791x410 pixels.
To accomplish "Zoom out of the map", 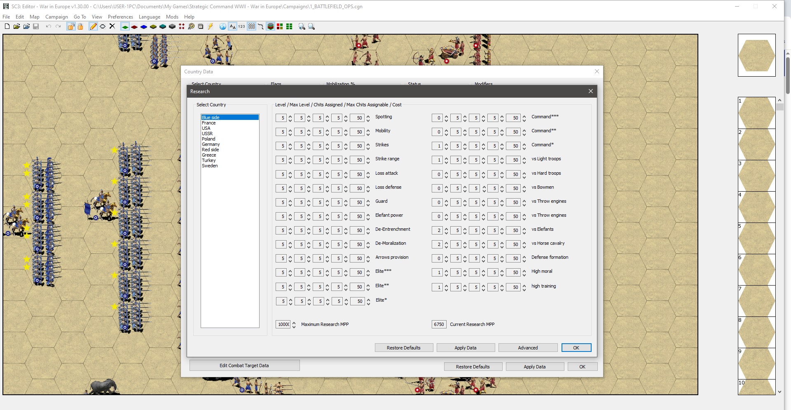I will tap(311, 26).
